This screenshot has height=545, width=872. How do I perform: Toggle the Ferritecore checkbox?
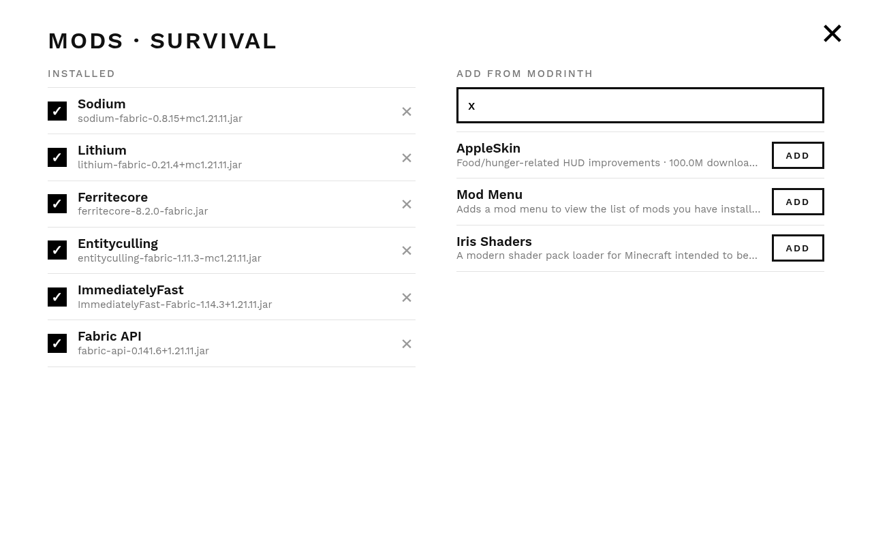tap(57, 204)
